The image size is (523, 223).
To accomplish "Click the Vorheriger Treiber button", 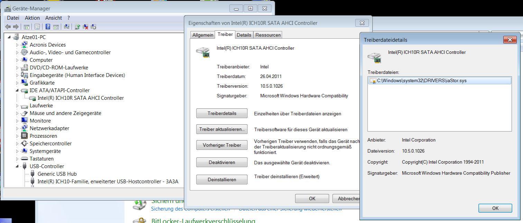I will point(222,145).
